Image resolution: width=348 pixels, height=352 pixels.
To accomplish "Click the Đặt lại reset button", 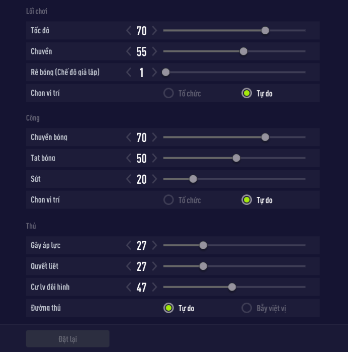I will 67,339.
